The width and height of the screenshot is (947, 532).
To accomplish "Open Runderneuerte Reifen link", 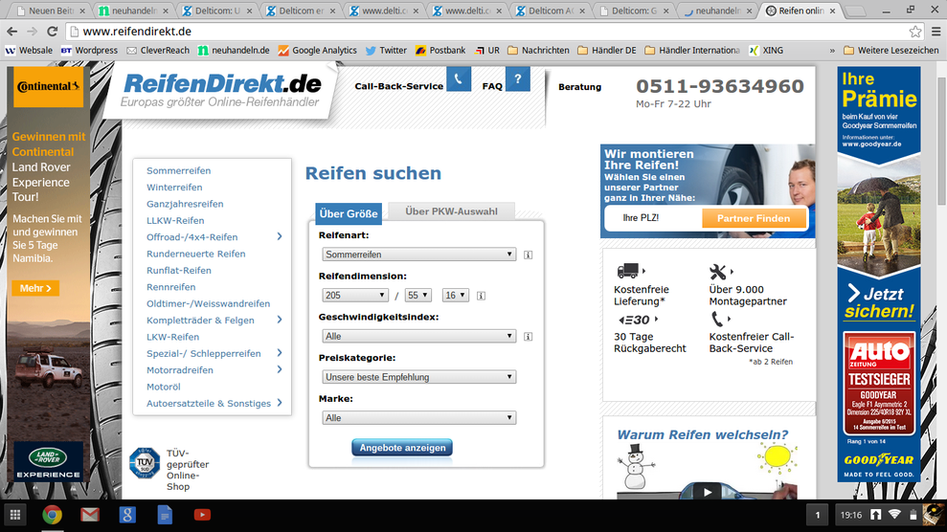I will [x=195, y=254].
